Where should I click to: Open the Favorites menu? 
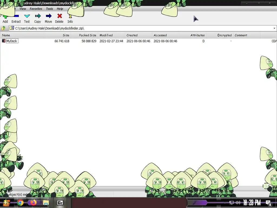pos(36,9)
